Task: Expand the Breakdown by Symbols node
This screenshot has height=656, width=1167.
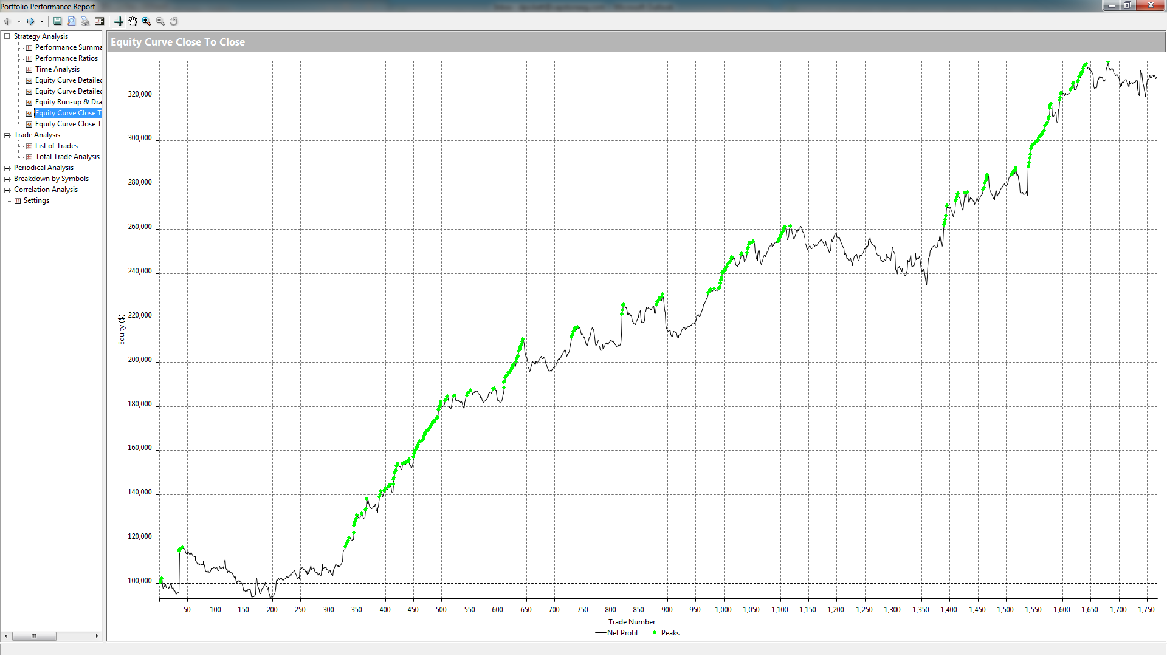Action: click(7, 179)
